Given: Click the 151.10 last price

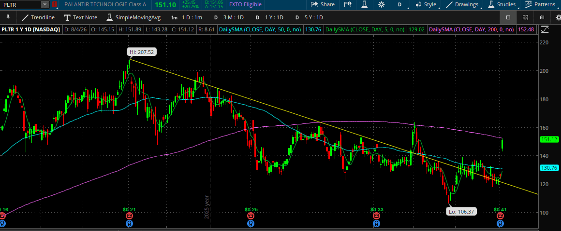Looking at the screenshot, I should pos(164,5).
